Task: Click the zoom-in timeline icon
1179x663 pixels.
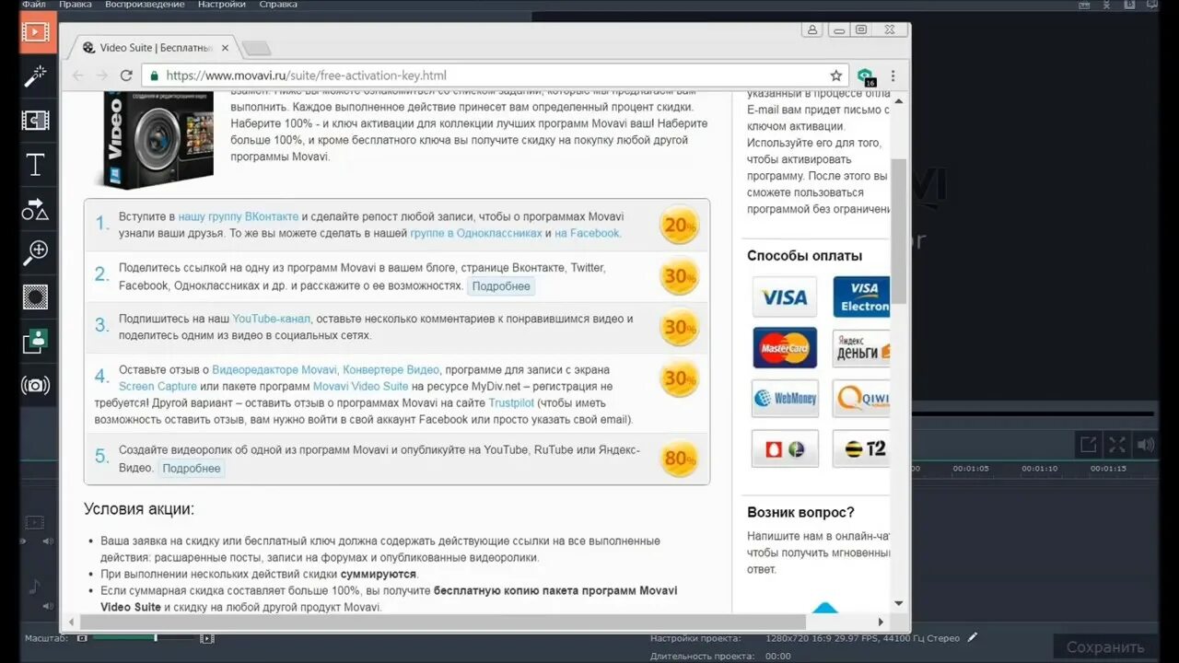Action: point(207,638)
